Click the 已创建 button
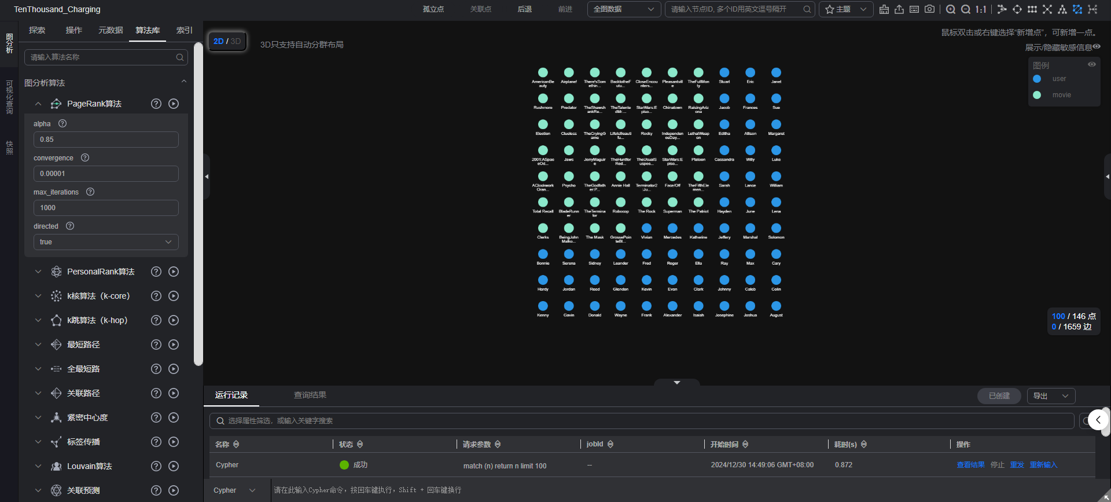Image resolution: width=1111 pixels, height=502 pixels. [999, 396]
